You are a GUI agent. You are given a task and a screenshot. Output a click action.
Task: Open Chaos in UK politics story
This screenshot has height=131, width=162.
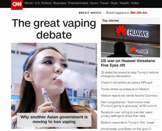127,83
